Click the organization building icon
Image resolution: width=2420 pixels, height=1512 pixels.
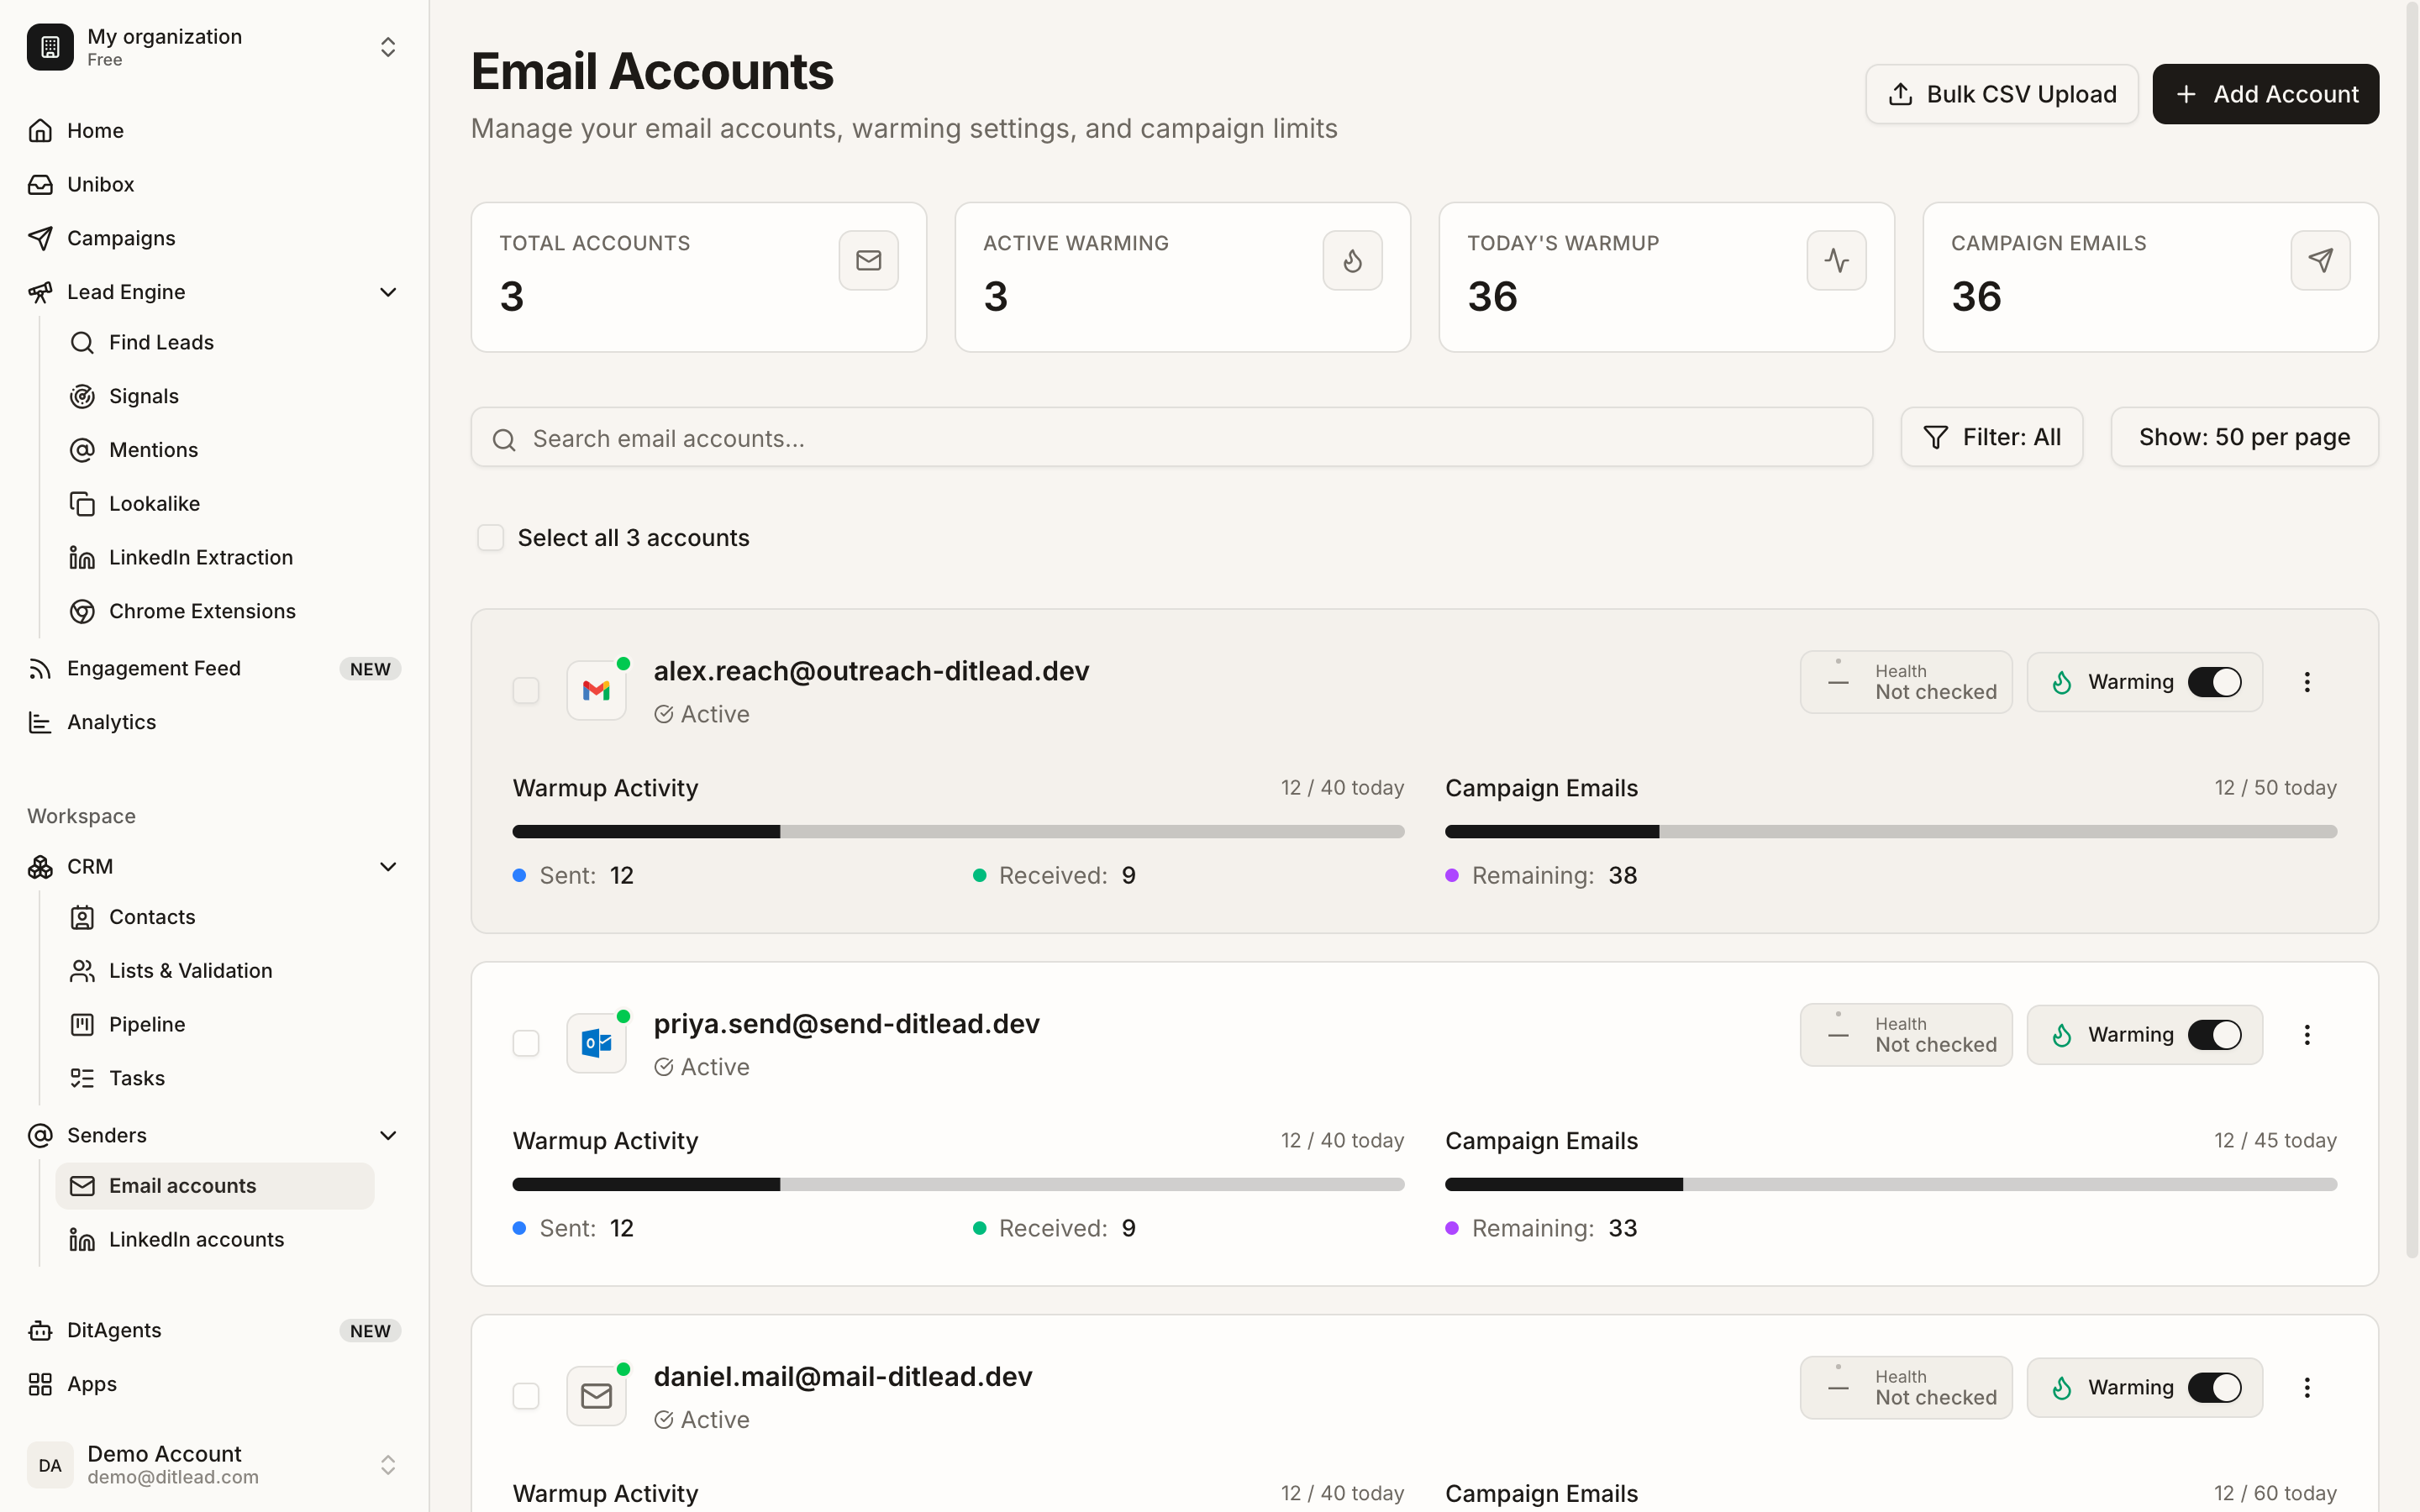click(x=50, y=47)
